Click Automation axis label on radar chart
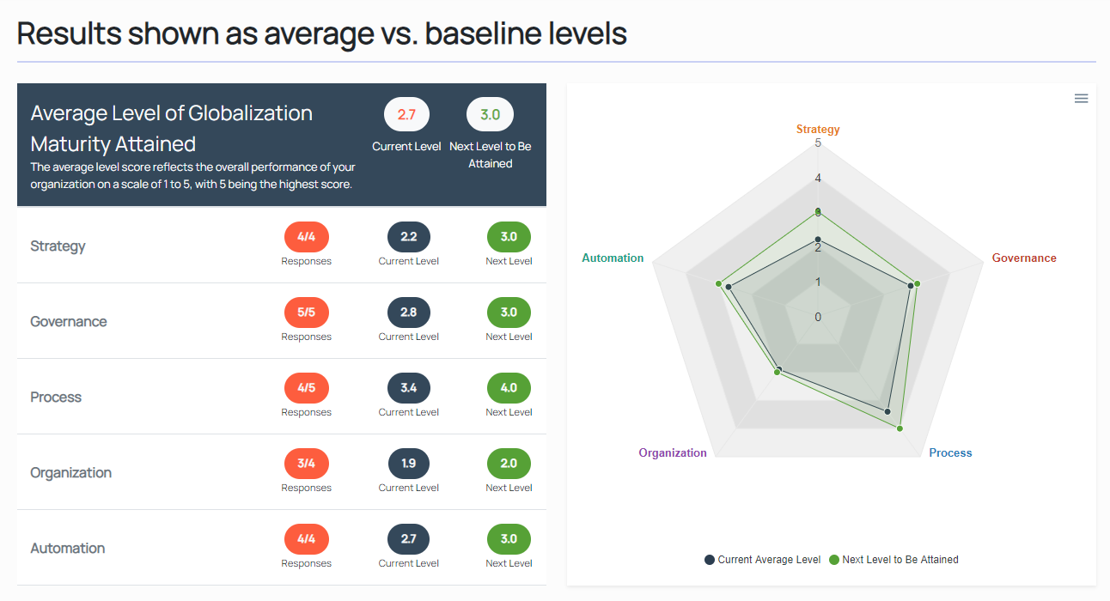Image resolution: width=1110 pixels, height=601 pixels. (x=613, y=258)
